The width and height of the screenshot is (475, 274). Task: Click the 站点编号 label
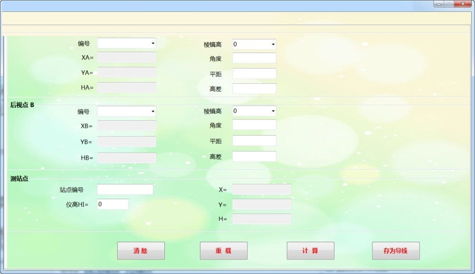pos(72,190)
